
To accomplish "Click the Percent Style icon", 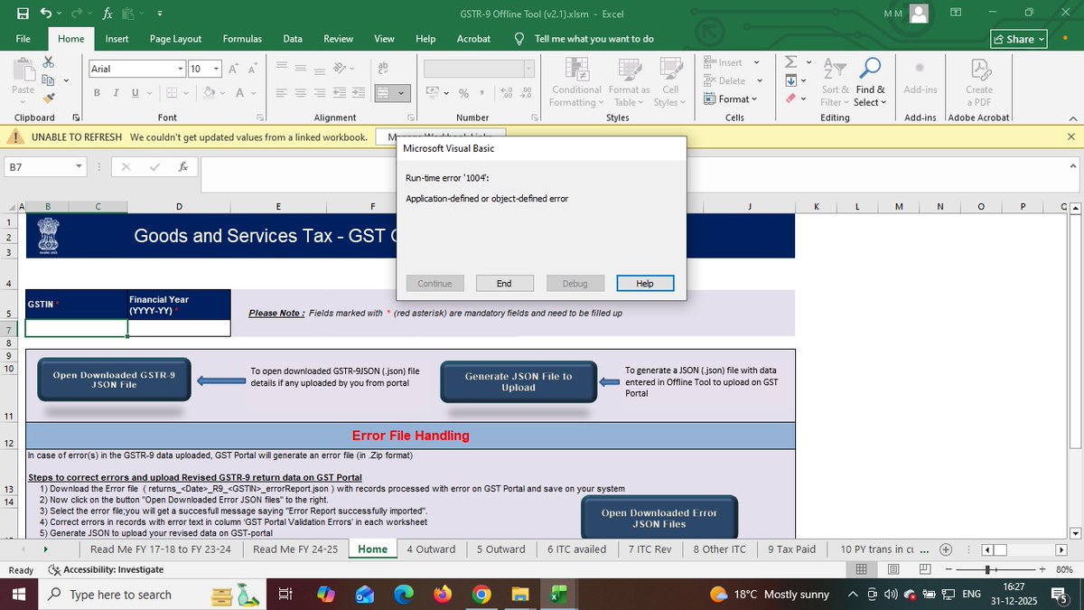I will pos(463,93).
